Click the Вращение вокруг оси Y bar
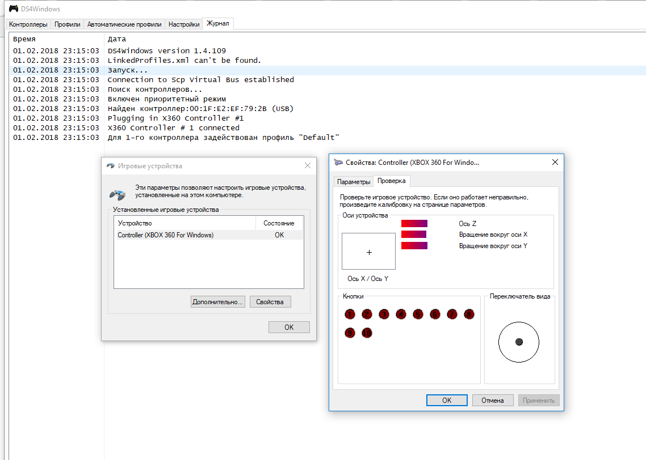This screenshot has height=460, width=646. pos(414,246)
